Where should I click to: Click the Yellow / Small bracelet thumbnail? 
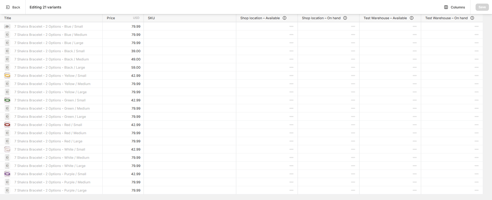point(7,76)
